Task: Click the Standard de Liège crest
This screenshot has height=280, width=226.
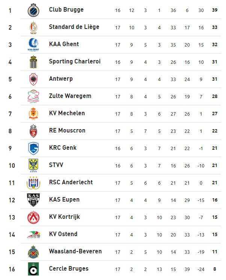Action: (33, 27)
